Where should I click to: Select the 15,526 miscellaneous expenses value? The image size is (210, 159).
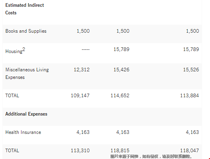coord(191,70)
